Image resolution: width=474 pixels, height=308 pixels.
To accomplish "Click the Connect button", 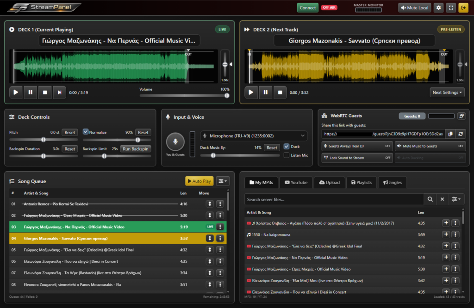I will pos(307,7).
